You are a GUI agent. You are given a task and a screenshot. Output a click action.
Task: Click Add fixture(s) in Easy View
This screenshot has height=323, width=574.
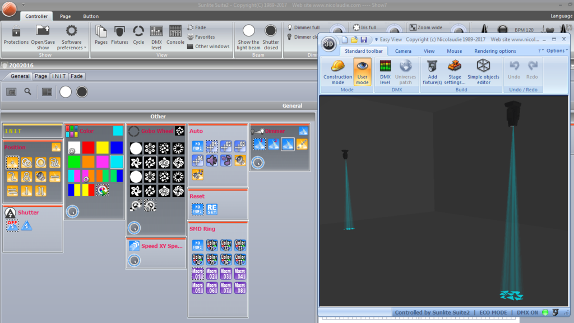click(x=432, y=72)
